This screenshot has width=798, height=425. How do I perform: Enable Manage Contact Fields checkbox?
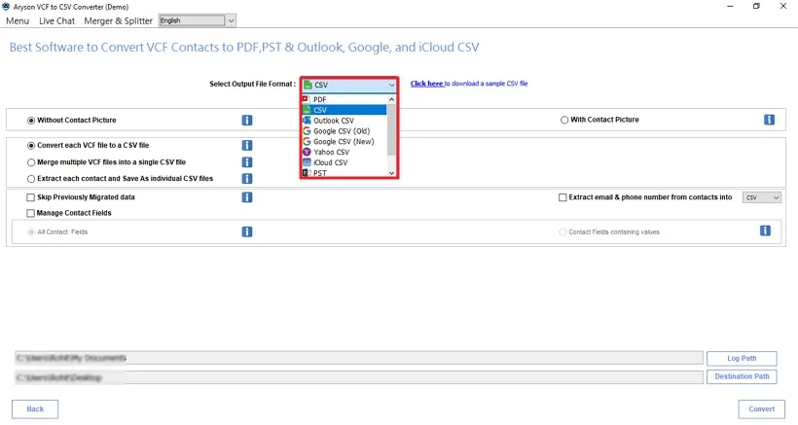coord(30,213)
